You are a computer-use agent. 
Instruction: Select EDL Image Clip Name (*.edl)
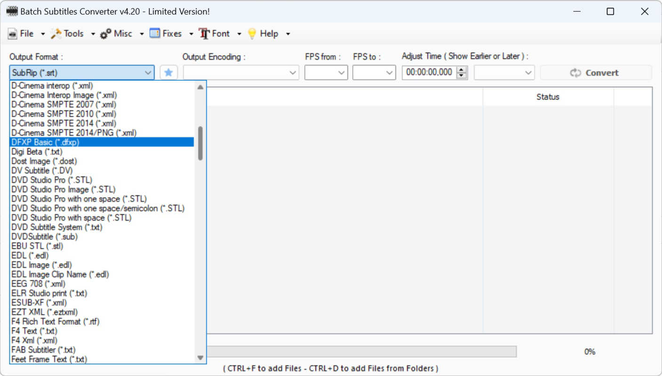point(102,274)
